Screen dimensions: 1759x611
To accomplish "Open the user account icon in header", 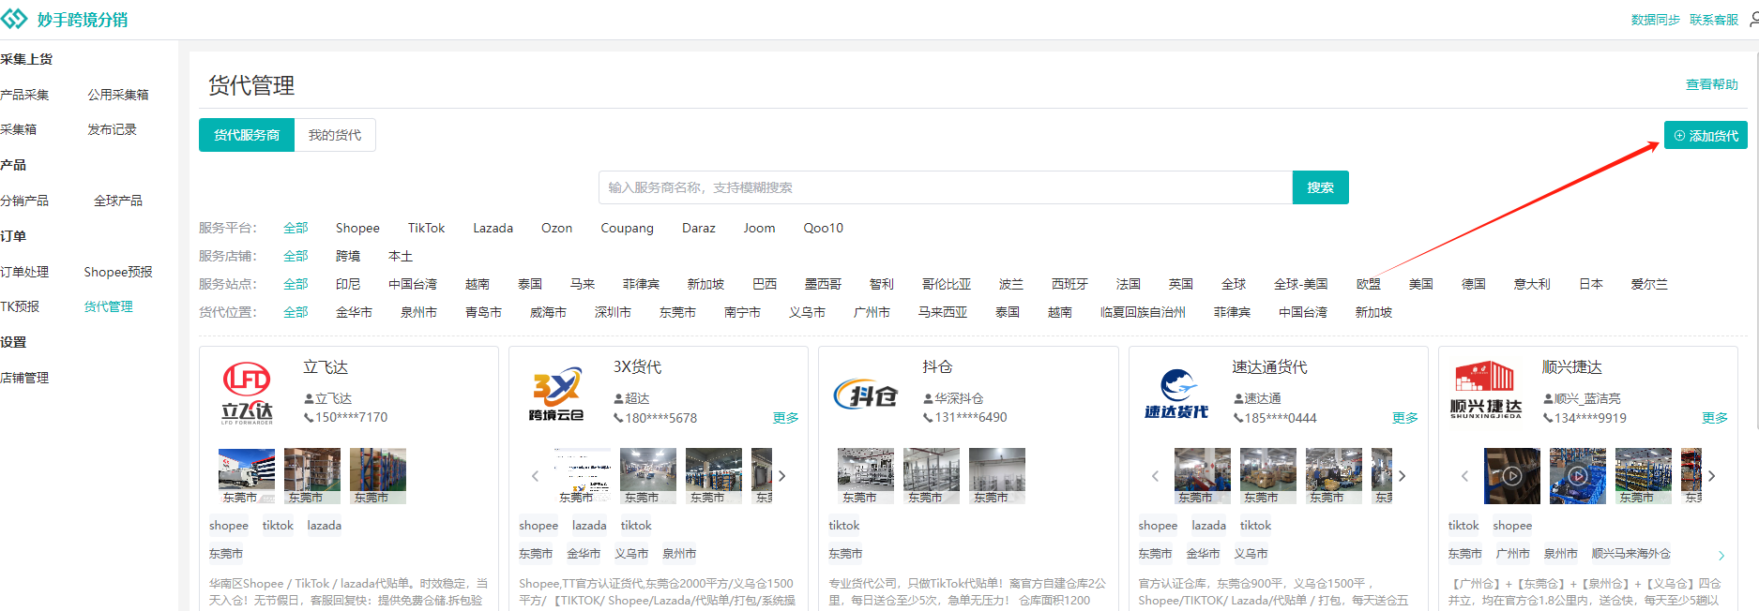I will pos(1753,19).
